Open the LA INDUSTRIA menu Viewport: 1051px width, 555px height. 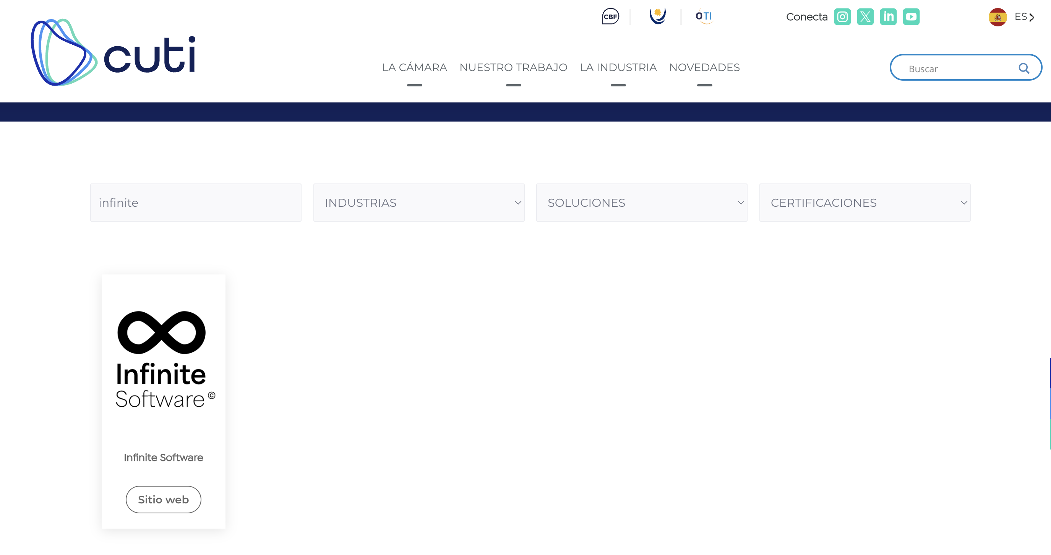[618, 67]
